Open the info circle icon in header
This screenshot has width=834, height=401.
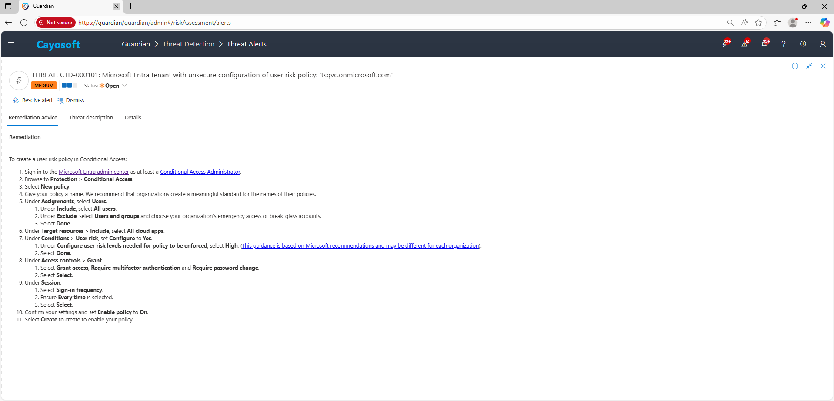[803, 44]
